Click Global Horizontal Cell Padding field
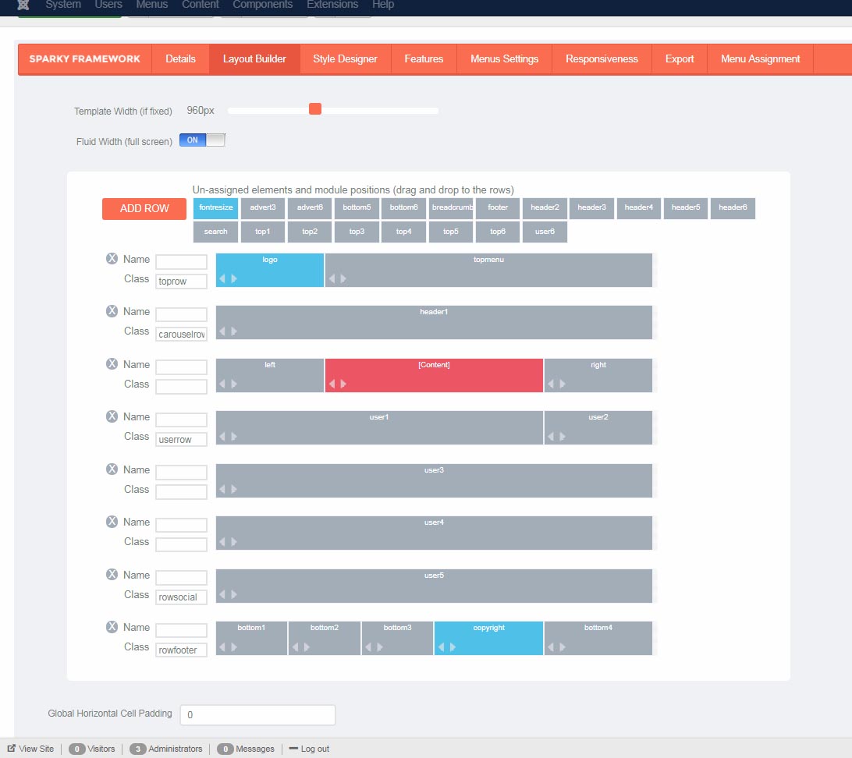The width and height of the screenshot is (852, 758). click(257, 715)
